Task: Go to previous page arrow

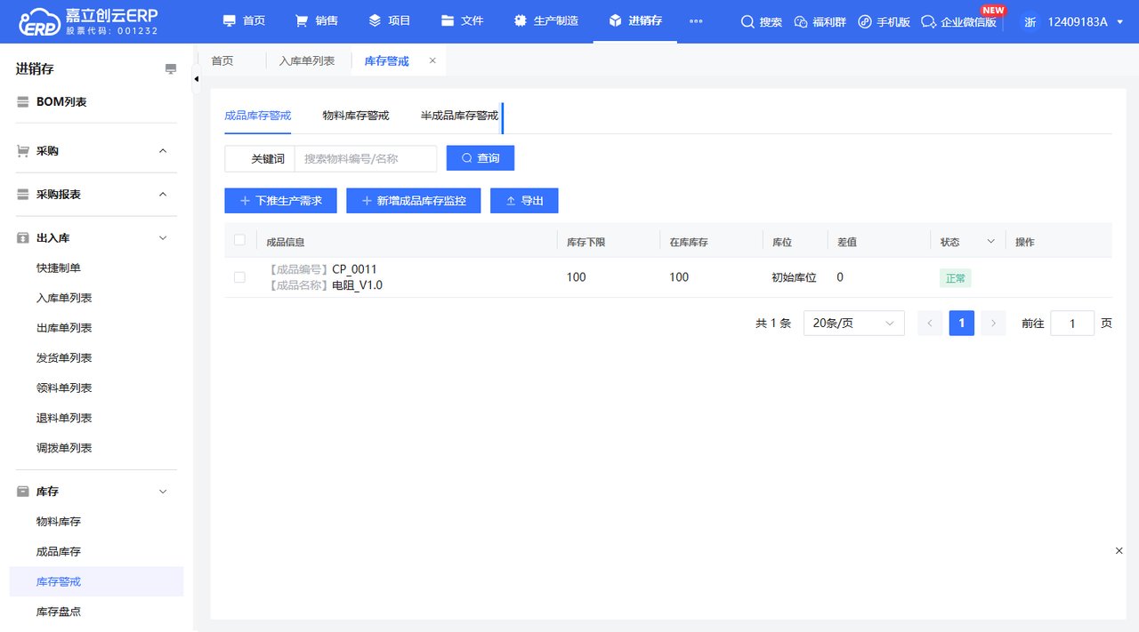Action: (929, 324)
